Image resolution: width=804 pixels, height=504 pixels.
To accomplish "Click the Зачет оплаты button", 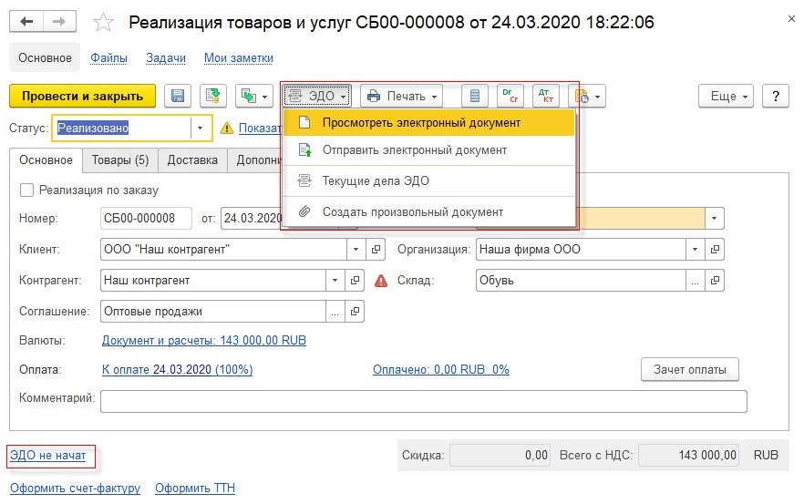I will coord(690,370).
